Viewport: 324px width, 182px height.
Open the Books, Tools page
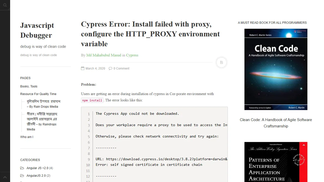pyautogui.click(x=29, y=86)
